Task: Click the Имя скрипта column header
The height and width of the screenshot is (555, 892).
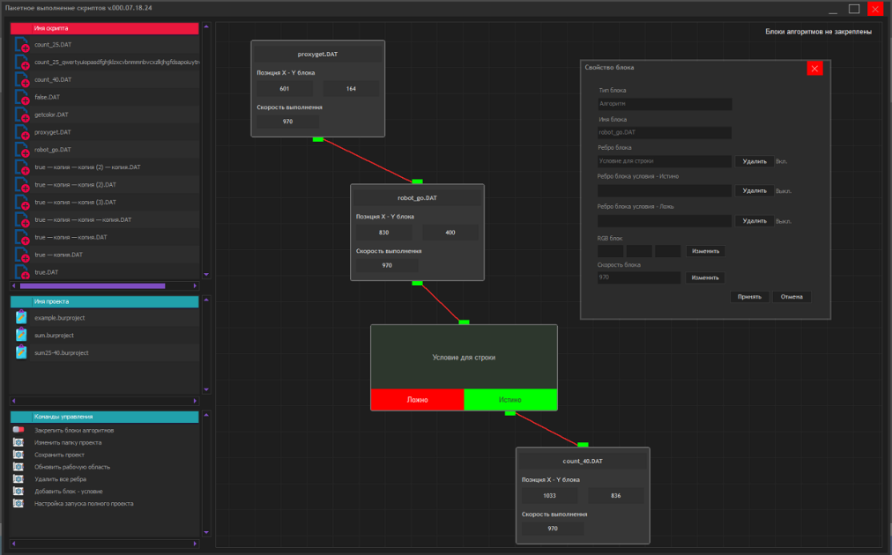Action: [x=105, y=28]
